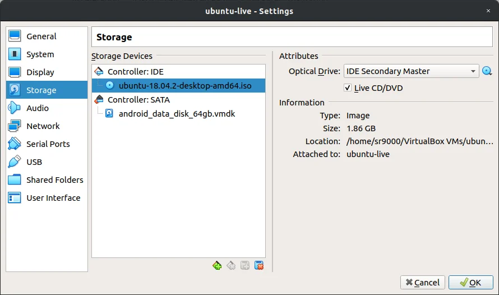This screenshot has width=499, height=295.
Task: Click the hard disk icon beside android vmdk
Action: pos(109,113)
